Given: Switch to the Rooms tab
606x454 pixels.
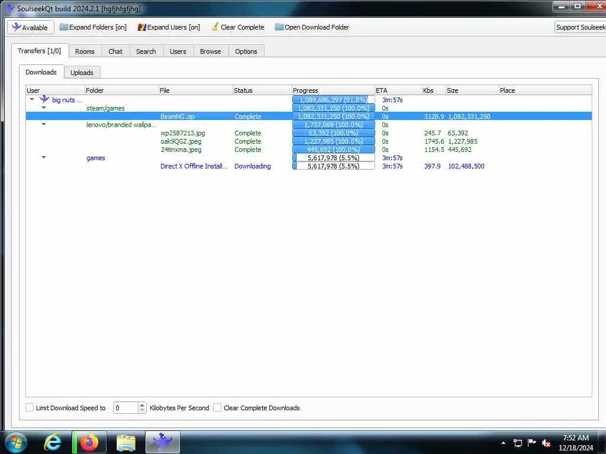Looking at the screenshot, I should (x=85, y=51).
